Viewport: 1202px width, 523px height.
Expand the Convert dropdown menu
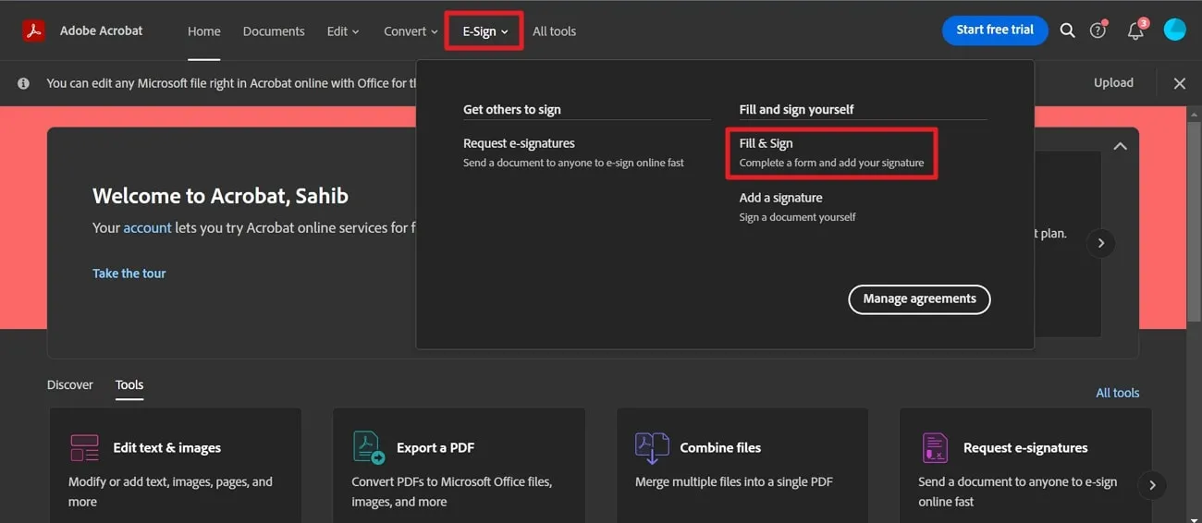point(411,31)
